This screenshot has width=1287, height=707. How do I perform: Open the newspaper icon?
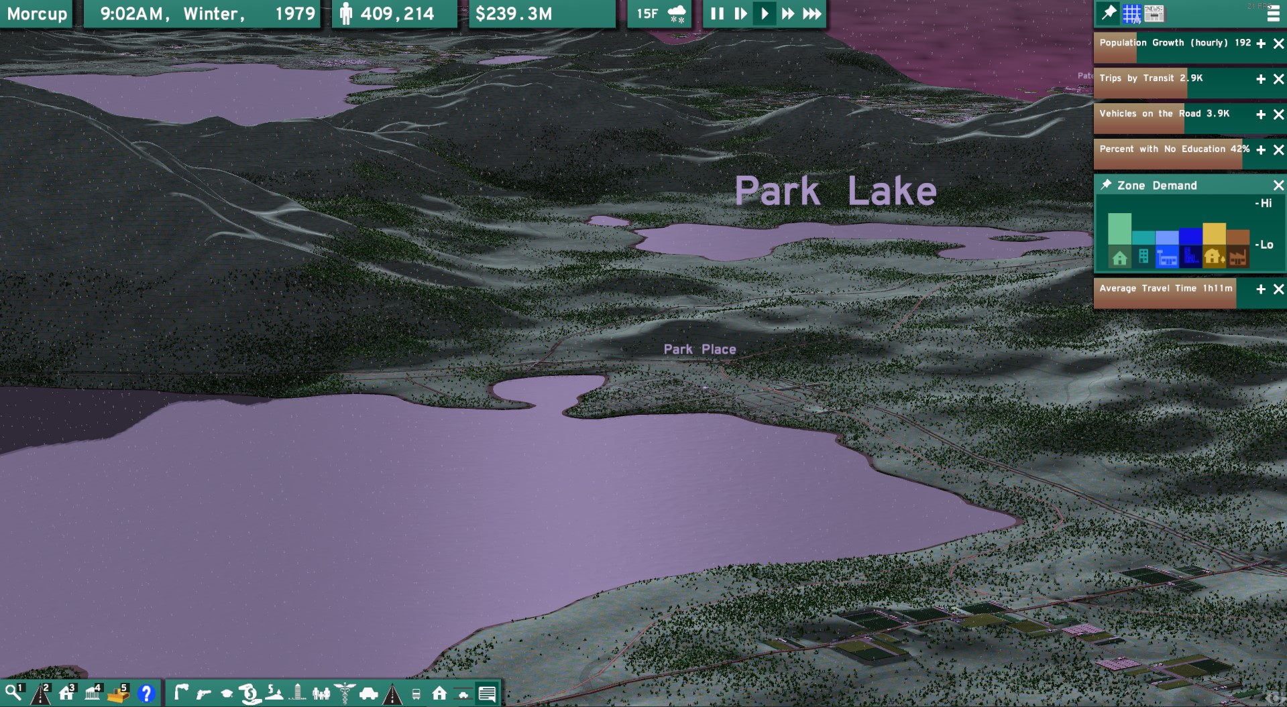(1154, 13)
